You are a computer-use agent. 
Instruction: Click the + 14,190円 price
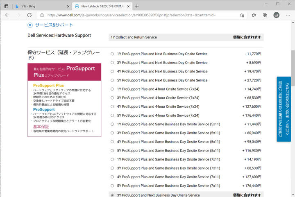(253, 159)
